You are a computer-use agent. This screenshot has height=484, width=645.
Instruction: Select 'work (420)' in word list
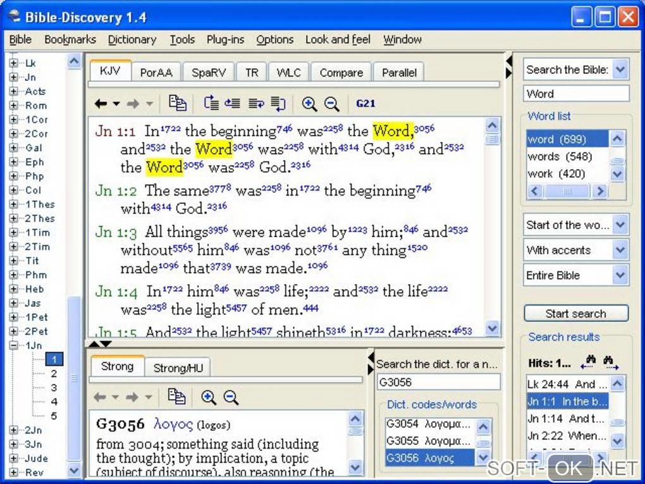coord(567,174)
